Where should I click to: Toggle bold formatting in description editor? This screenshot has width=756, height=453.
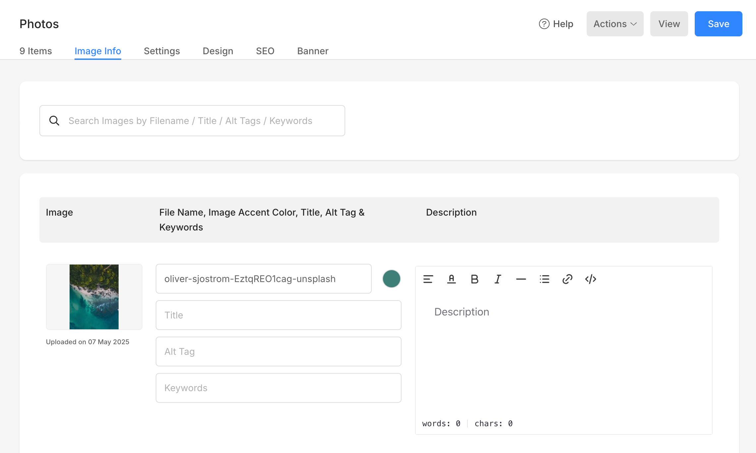click(474, 279)
